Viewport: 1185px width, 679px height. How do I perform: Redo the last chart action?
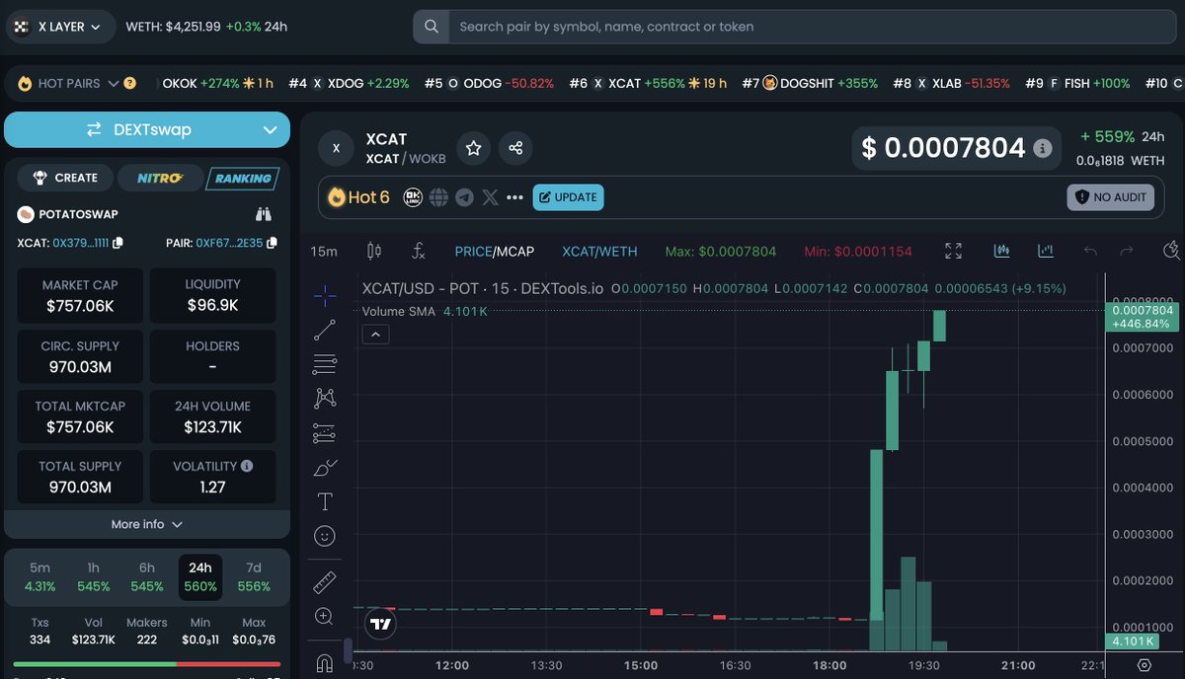tap(1126, 252)
